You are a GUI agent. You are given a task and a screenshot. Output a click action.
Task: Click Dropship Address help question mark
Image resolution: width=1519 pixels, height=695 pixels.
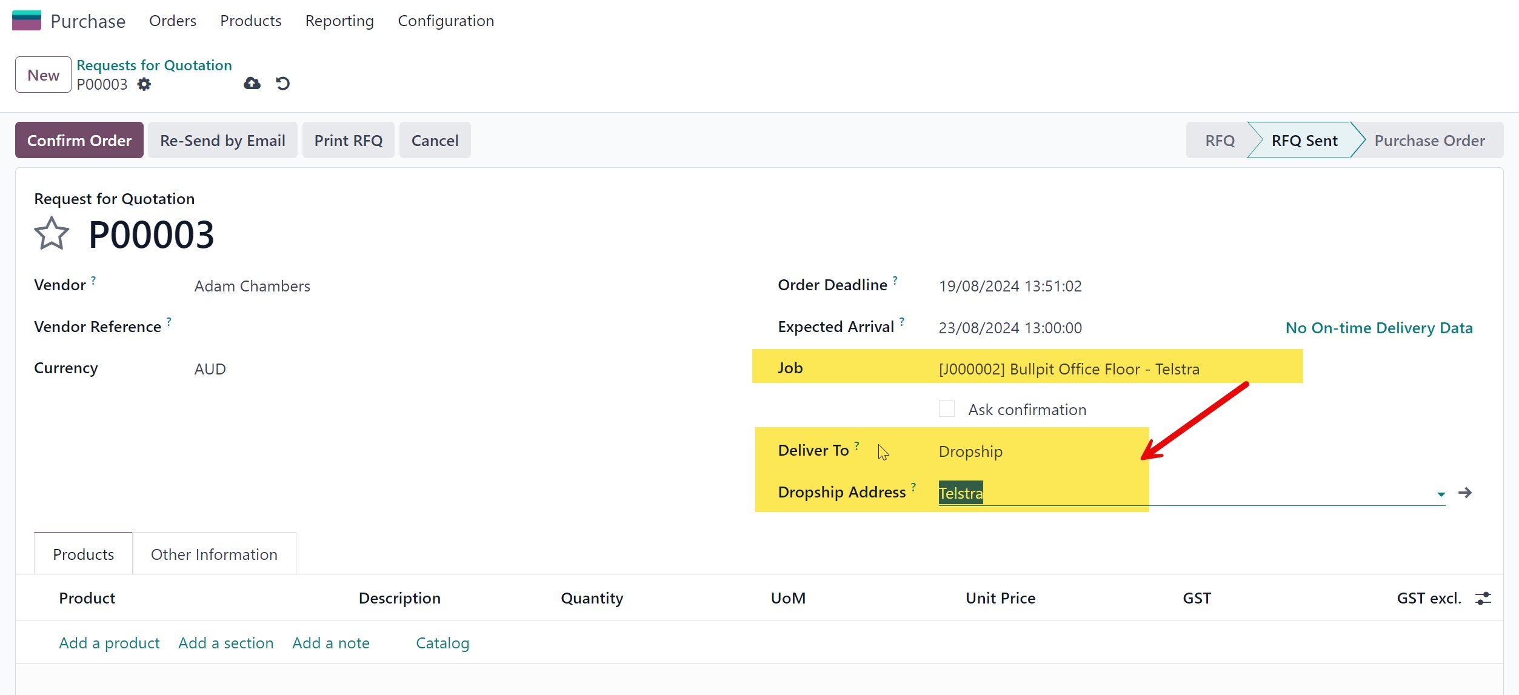click(913, 487)
